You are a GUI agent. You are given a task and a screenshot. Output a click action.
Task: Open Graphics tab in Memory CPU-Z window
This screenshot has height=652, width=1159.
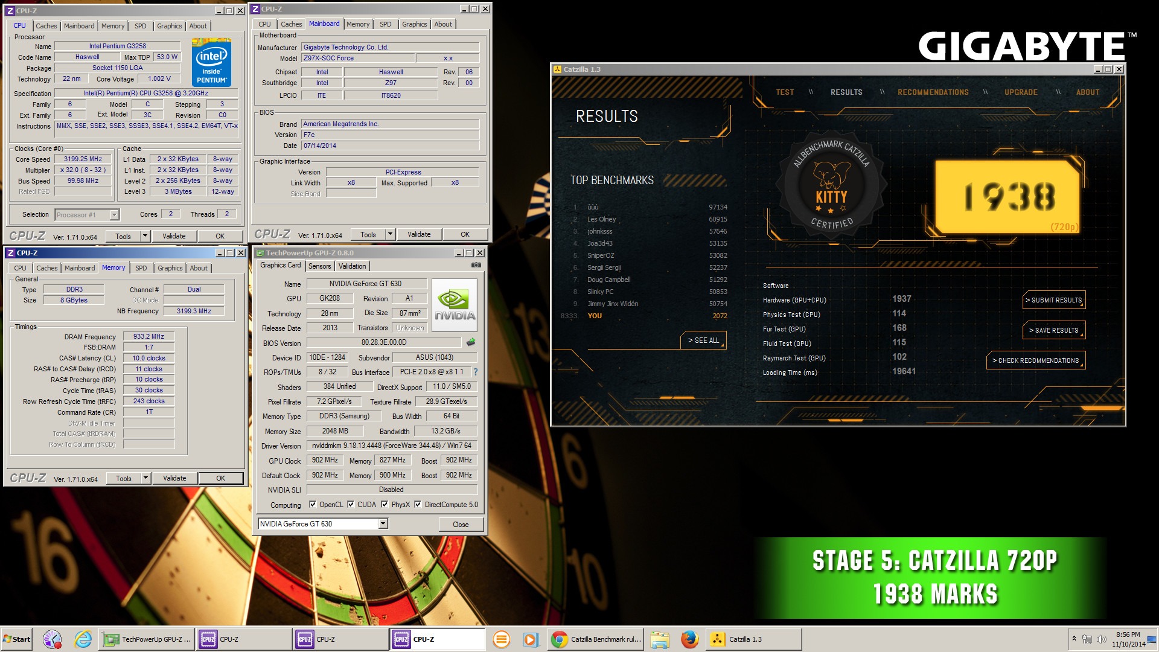170,268
